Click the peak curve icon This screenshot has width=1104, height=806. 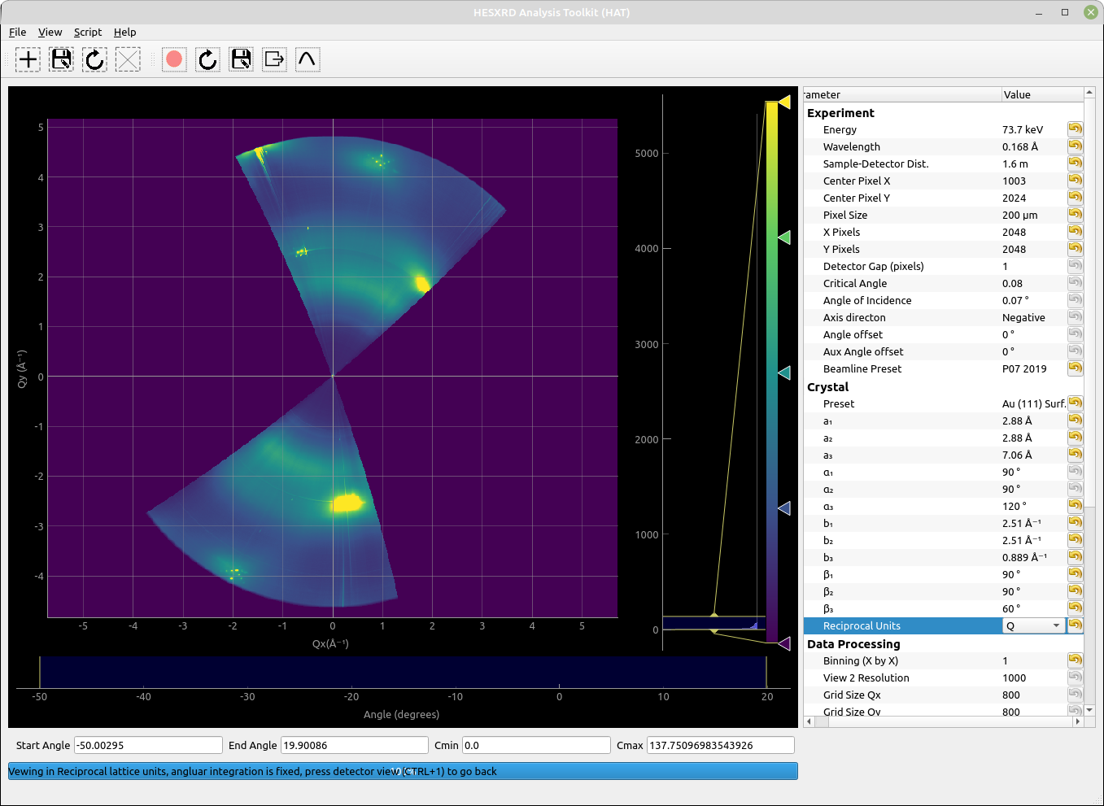[308, 59]
